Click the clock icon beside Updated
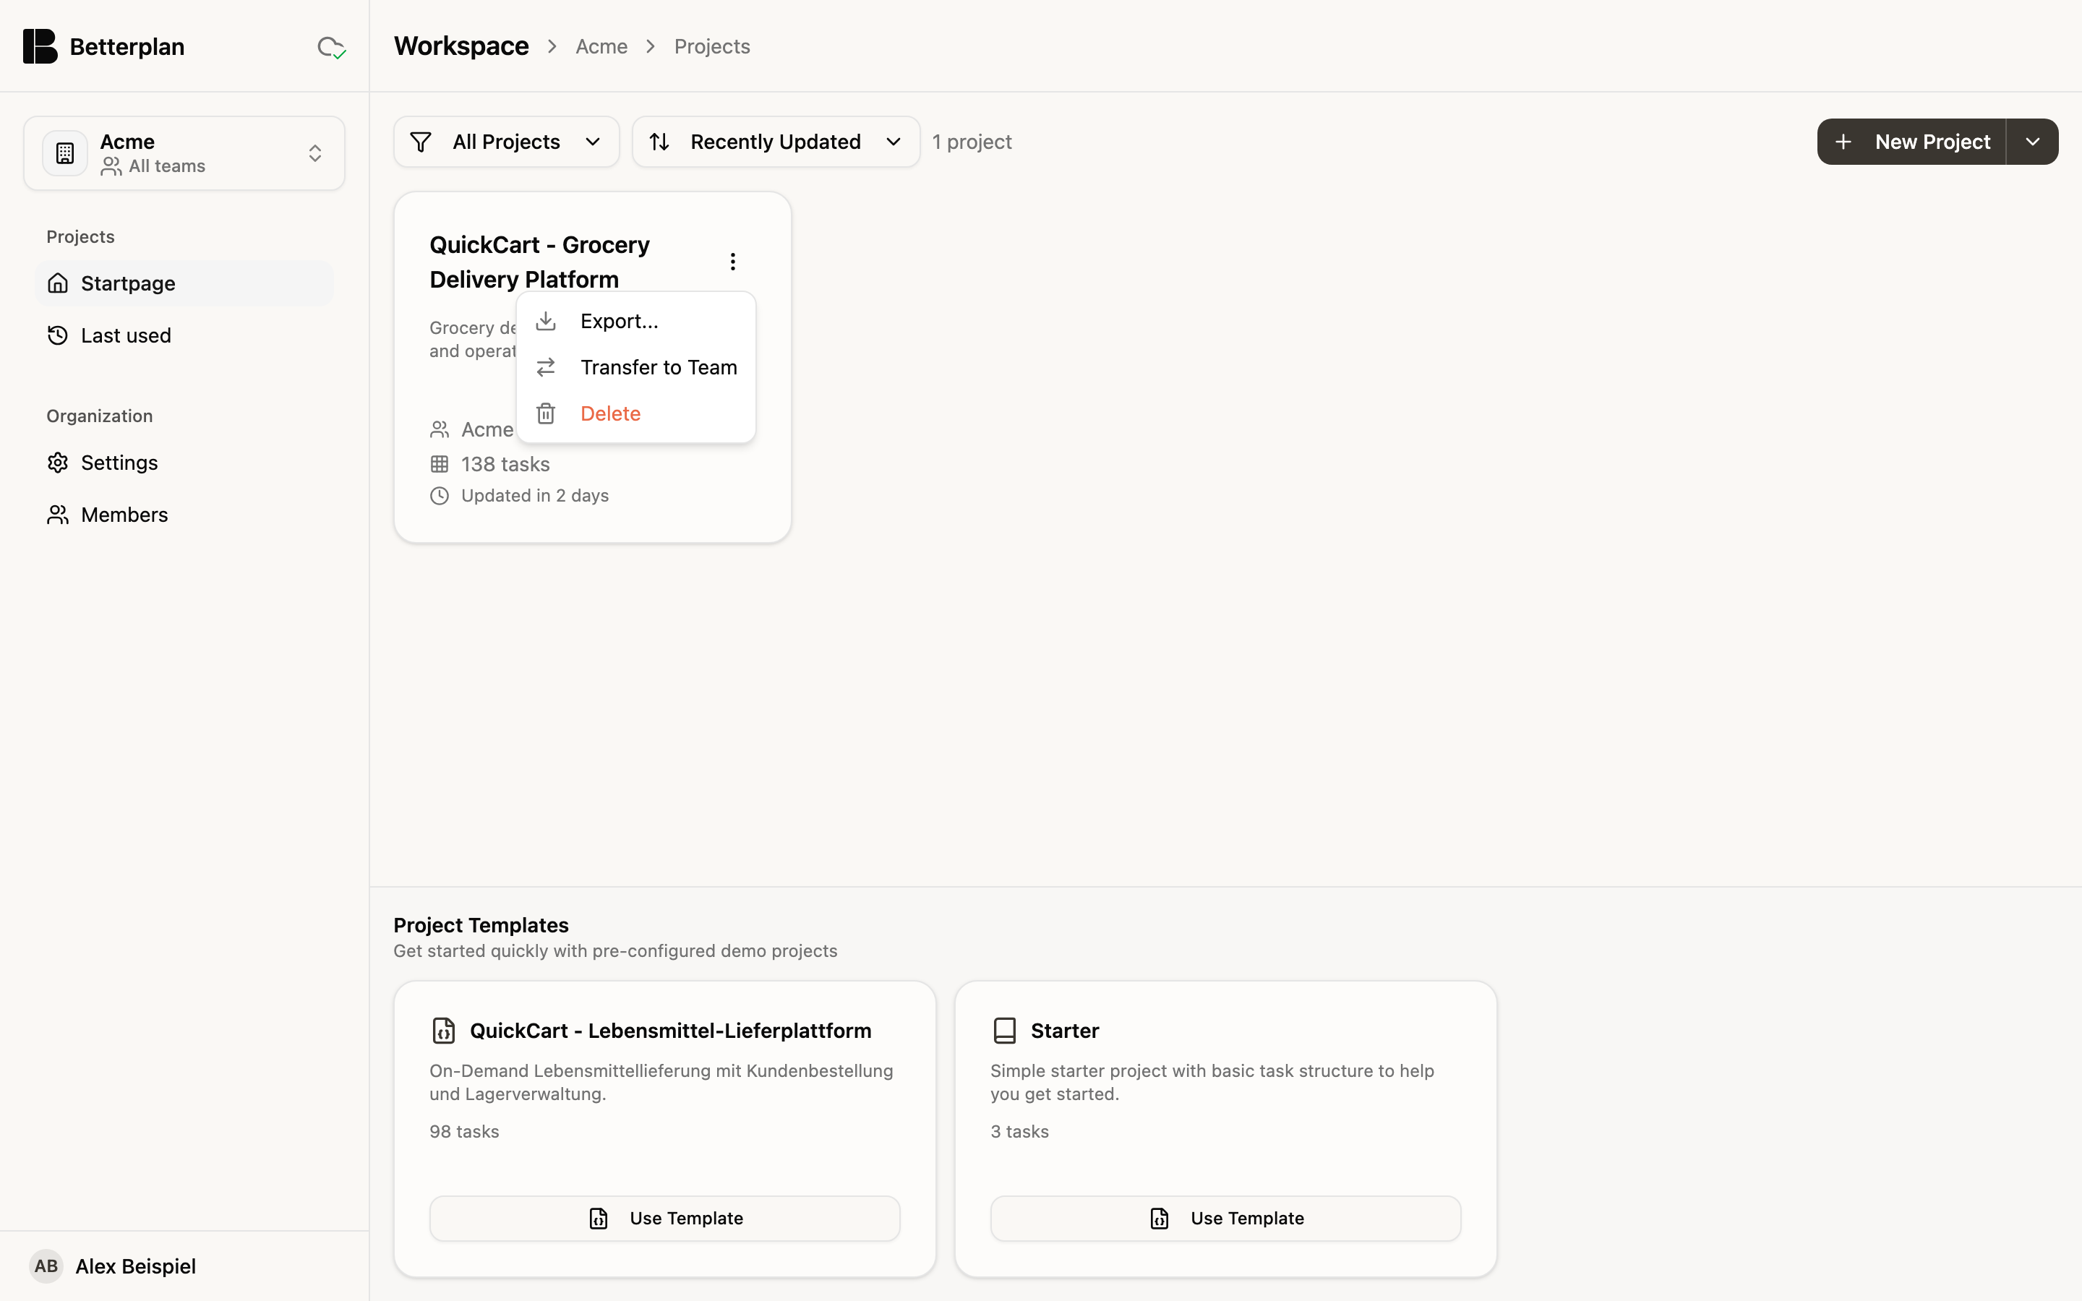The image size is (2082, 1301). (x=440, y=496)
